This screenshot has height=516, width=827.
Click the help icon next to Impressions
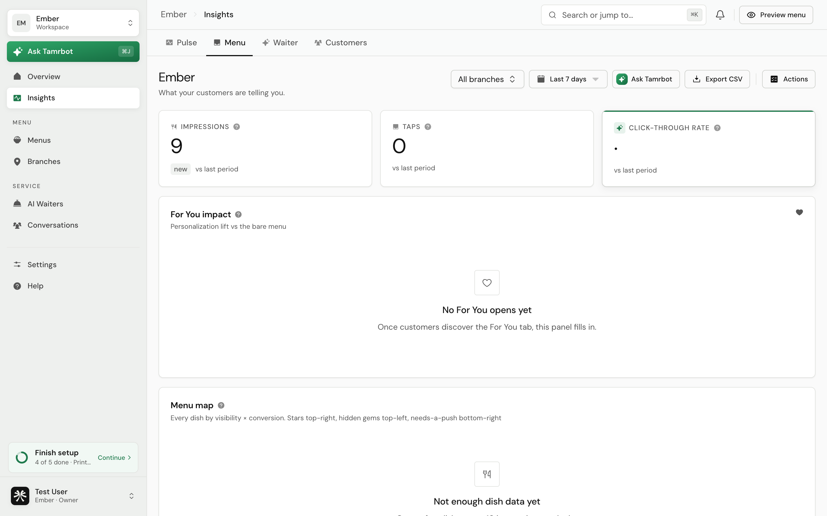[x=237, y=127]
